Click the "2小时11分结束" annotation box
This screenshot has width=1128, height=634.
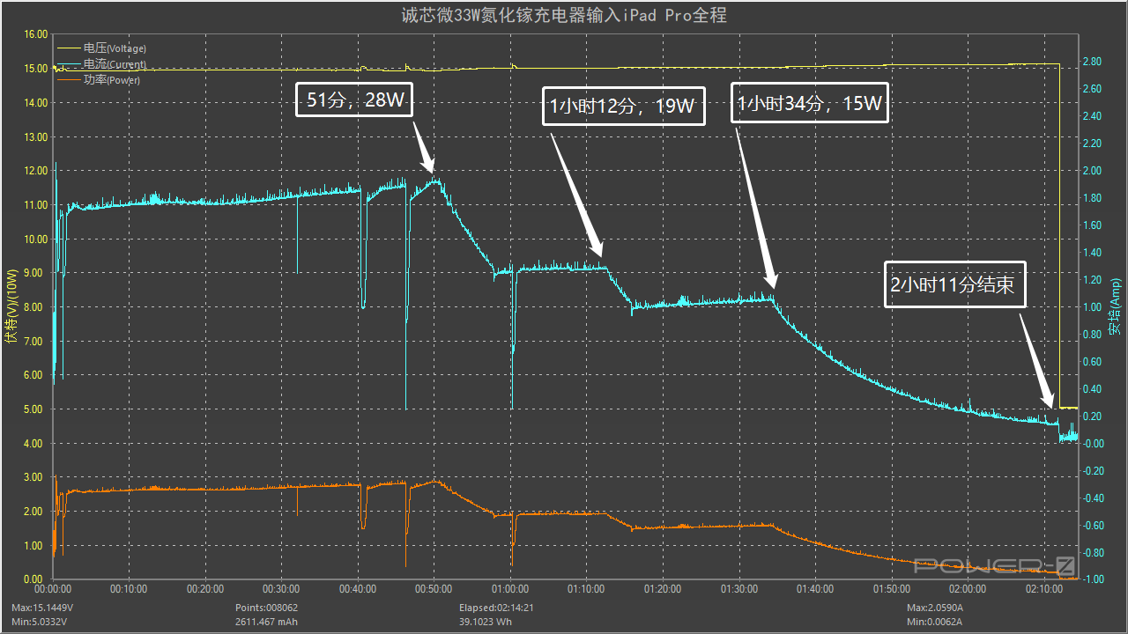tap(956, 284)
